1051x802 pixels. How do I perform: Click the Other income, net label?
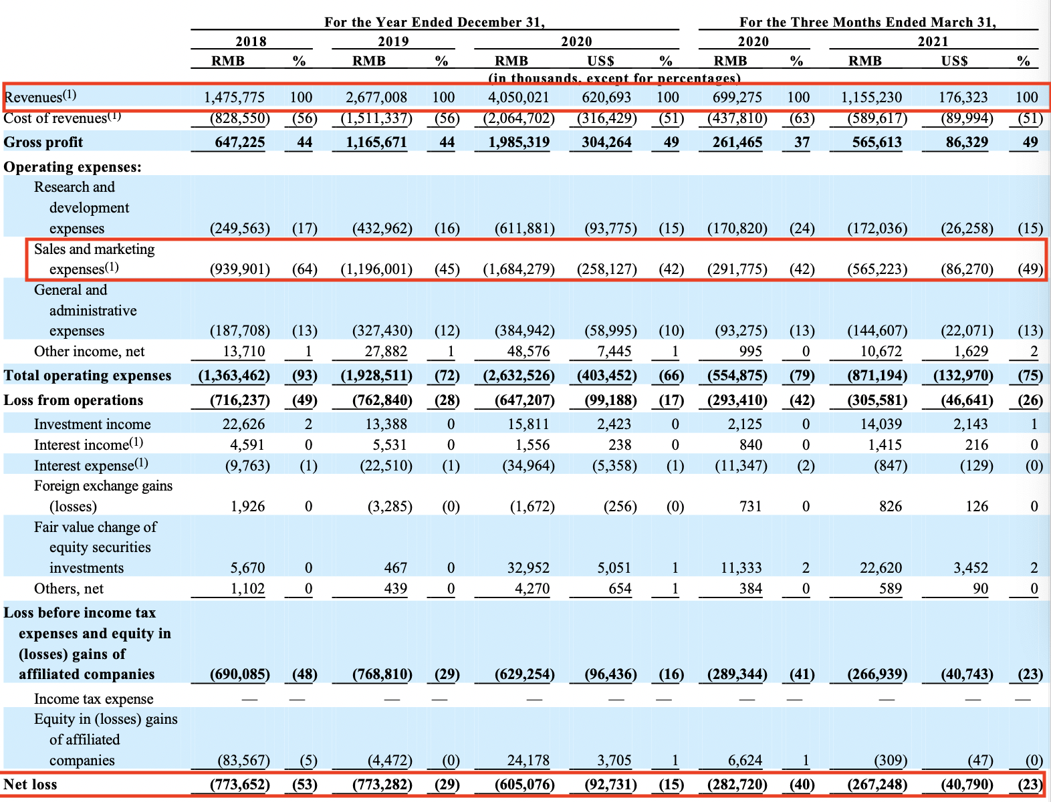click(x=89, y=352)
